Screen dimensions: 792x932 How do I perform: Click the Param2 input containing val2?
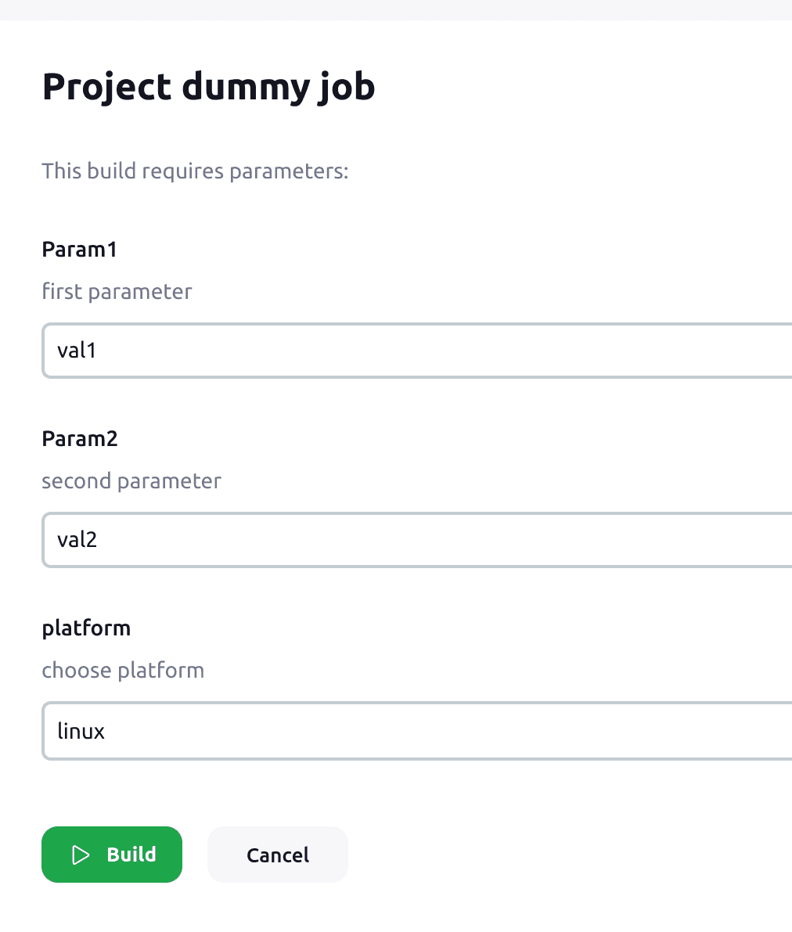[x=313, y=540]
